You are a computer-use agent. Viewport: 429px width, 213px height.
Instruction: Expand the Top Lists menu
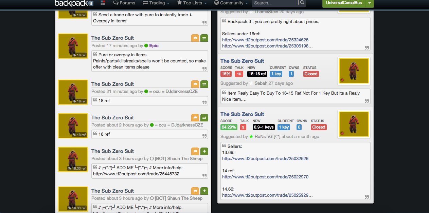(192, 3)
